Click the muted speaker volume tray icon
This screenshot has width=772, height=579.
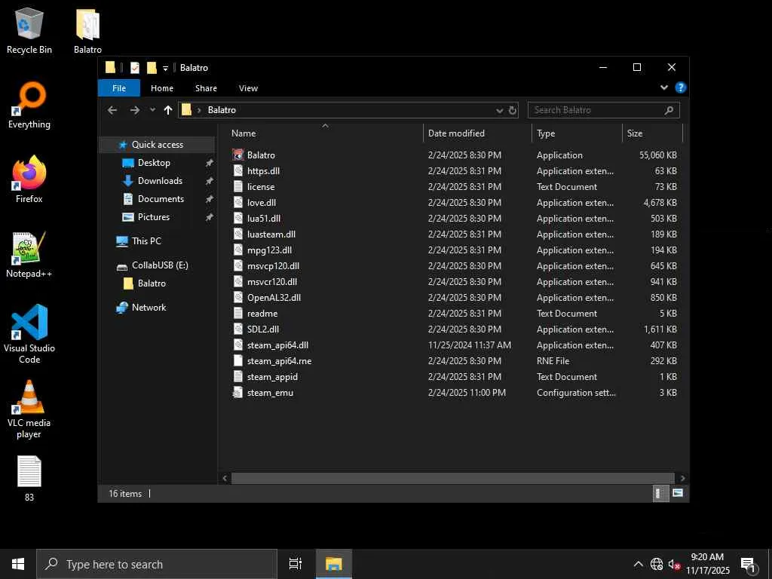674,564
